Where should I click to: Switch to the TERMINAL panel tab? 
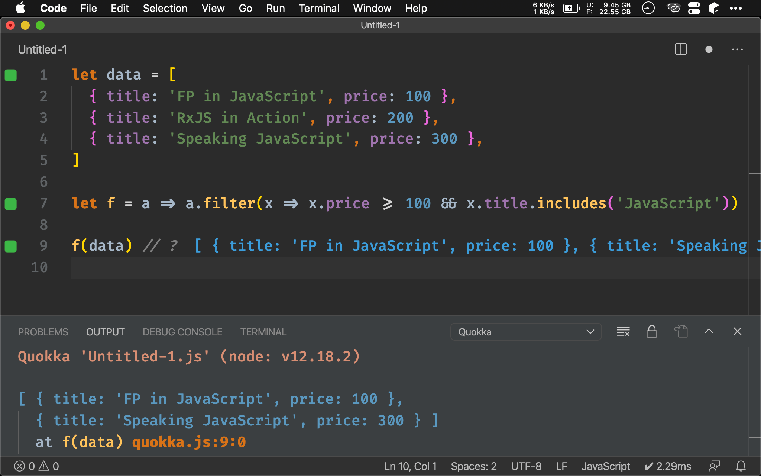pos(263,332)
